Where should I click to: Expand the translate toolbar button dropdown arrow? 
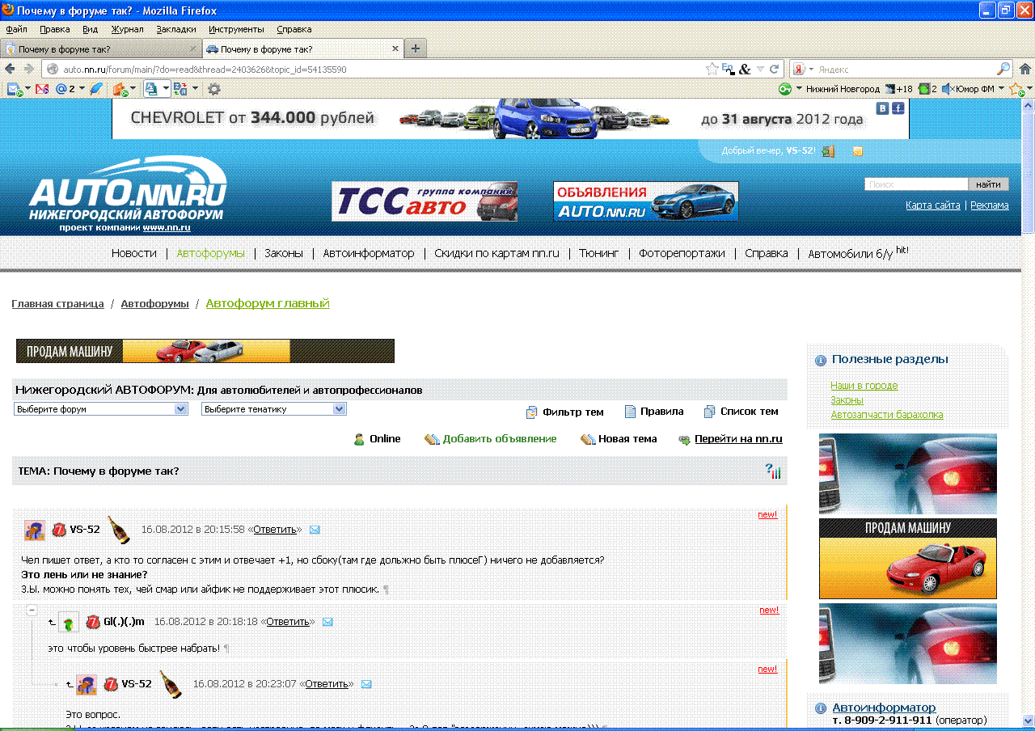pos(193,88)
